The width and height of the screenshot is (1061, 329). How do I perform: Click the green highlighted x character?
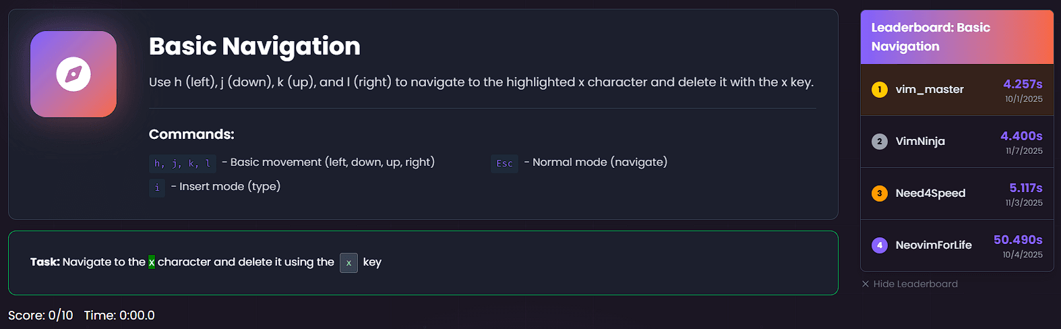click(152, 262)
